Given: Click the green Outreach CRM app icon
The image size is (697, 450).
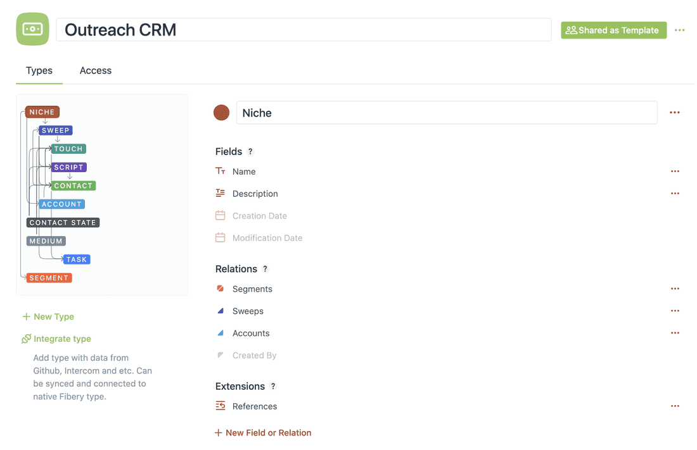Looking at the screenshot, I should 32,29.
